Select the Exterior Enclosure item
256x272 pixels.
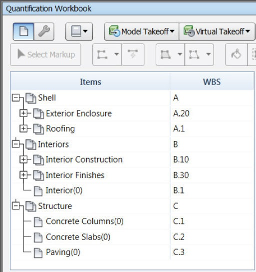pos(79,113)
